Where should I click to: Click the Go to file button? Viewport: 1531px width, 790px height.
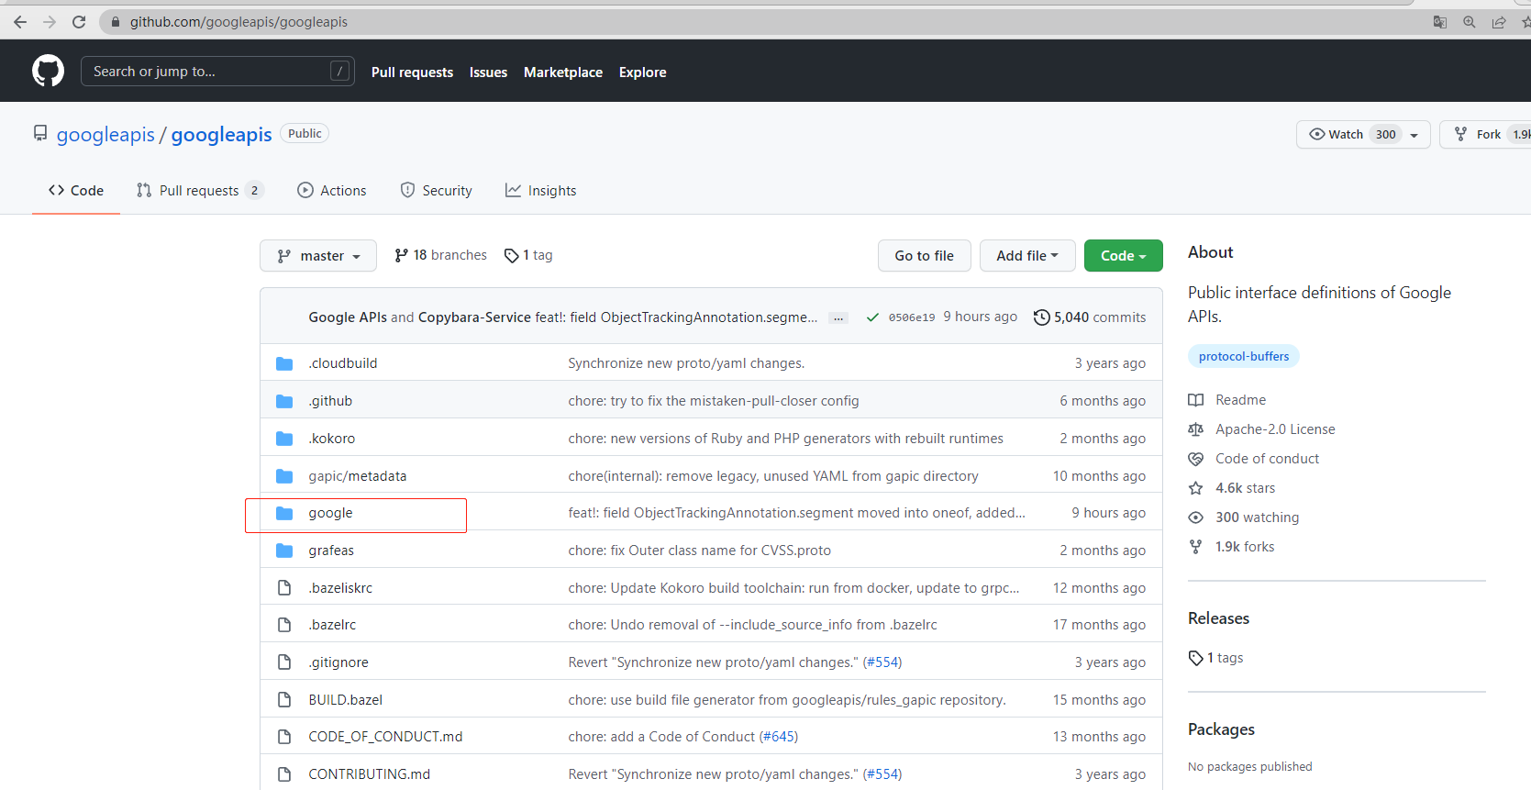(925, 256)
